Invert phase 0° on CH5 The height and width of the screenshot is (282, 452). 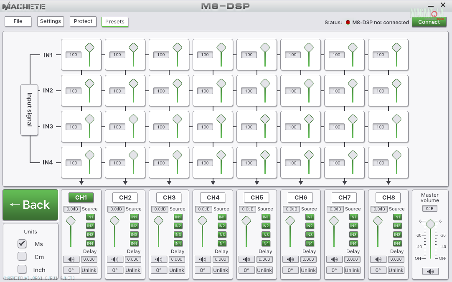pos(246,270)
